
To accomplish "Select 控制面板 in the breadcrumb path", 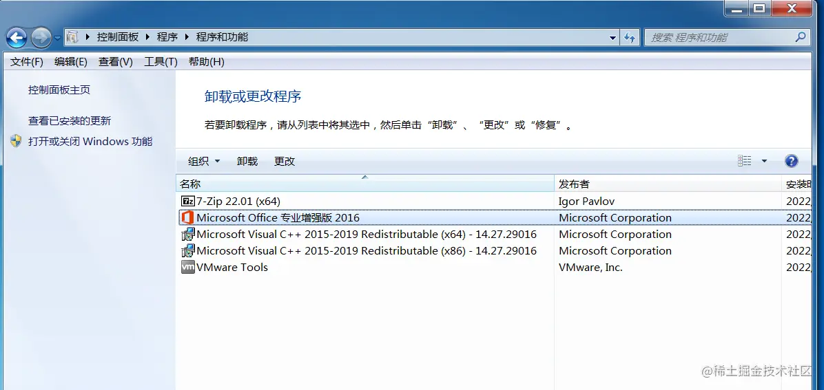I will (x=118, y=37).
